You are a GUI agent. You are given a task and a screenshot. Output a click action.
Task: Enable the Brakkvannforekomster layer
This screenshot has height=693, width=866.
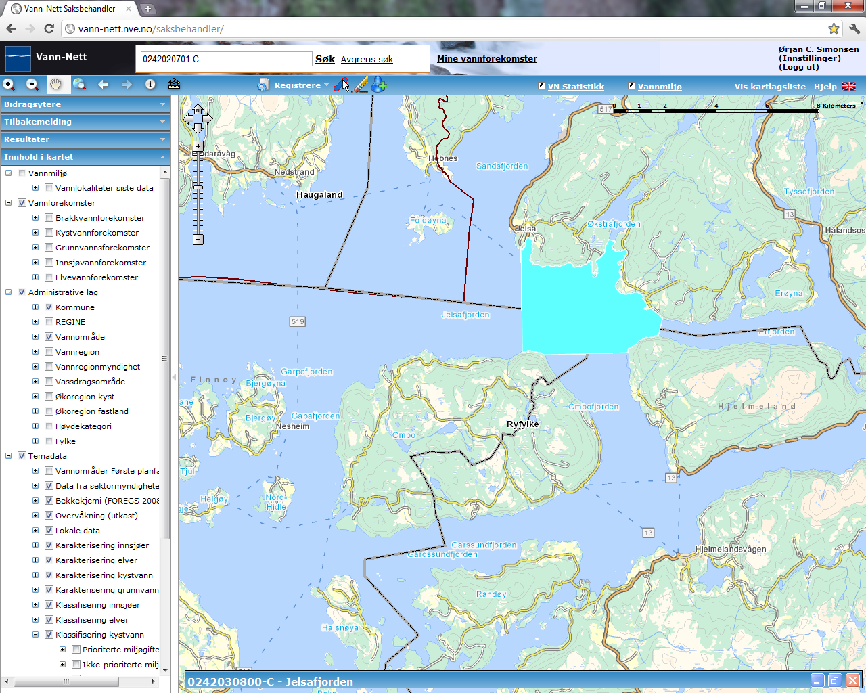click(49, 218)
